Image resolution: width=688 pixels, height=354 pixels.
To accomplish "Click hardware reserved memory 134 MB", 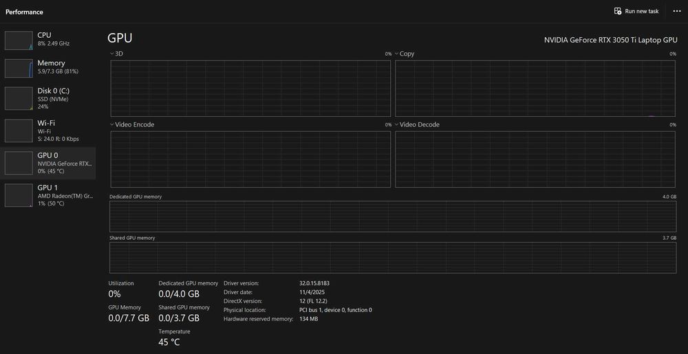I will [x=308, y=319].
